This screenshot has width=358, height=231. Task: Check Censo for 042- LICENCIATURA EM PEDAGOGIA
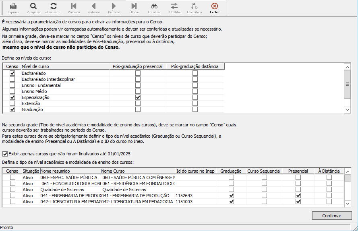coord(13,202)
